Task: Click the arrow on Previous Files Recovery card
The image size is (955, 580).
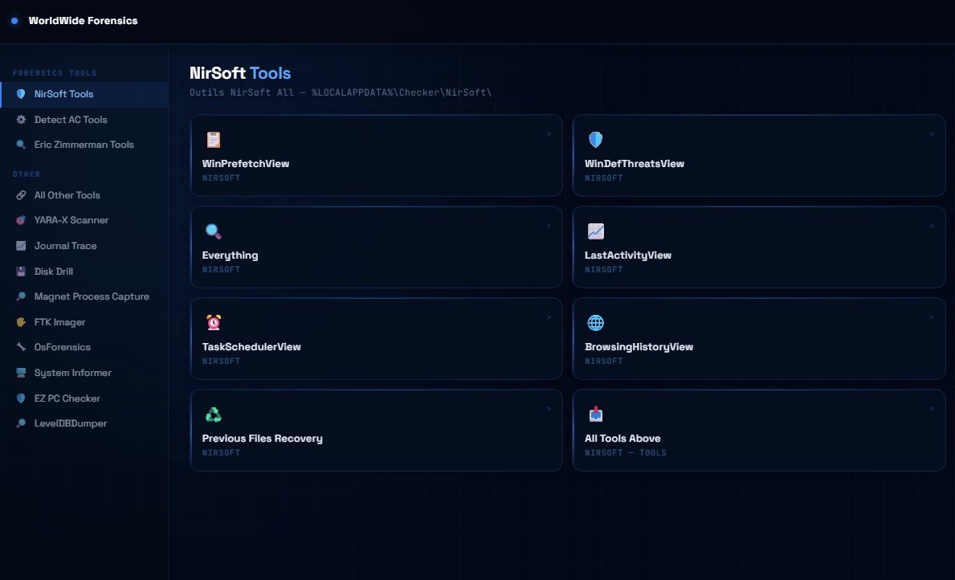Action: (x=549, y=409)
